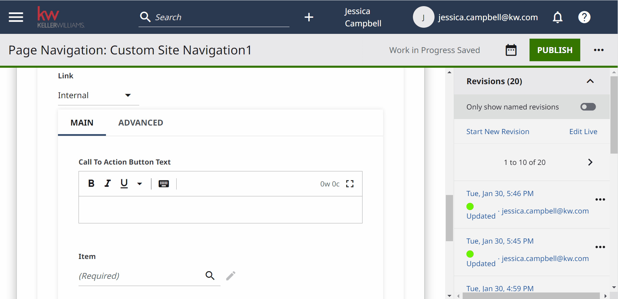Open the 5:46 PM revision

click(500, 194)
